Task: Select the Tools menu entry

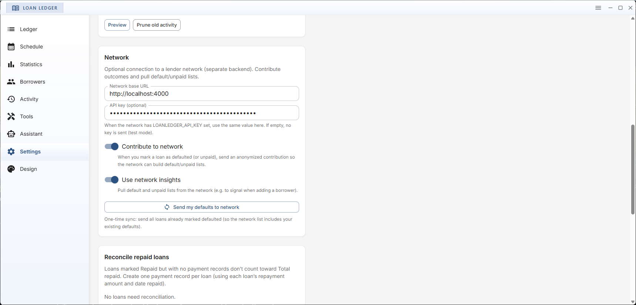Action: [44, 116]
